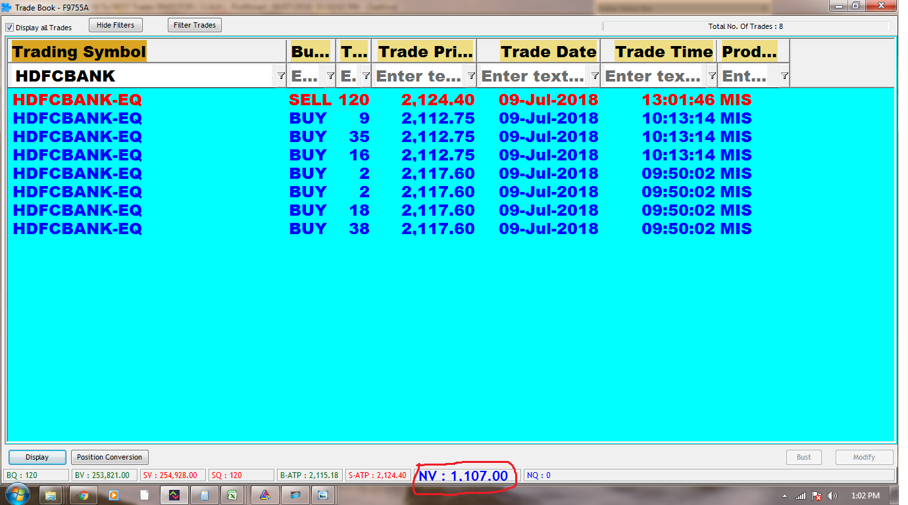Image resolution: width=908 pixels, height=505 pixels.
Task: Click the Position Conversion button
Action: (109, 457)
